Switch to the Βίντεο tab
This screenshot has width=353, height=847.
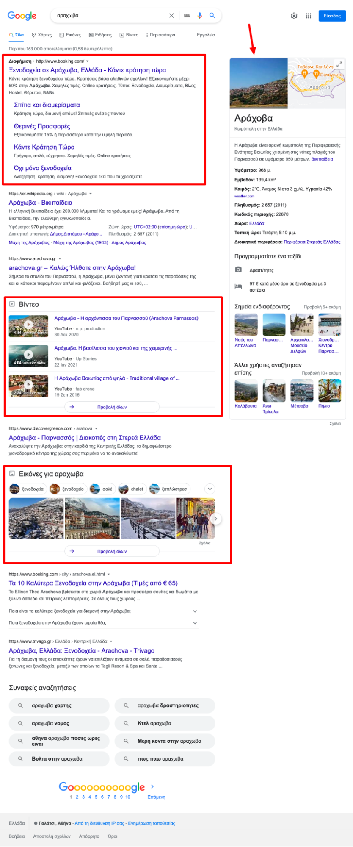point(129,35)
